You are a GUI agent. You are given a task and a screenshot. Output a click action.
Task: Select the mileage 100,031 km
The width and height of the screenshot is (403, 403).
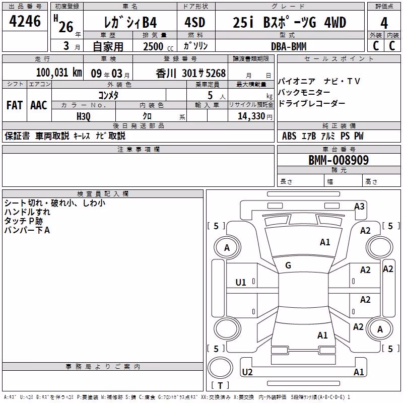[59, 73]
